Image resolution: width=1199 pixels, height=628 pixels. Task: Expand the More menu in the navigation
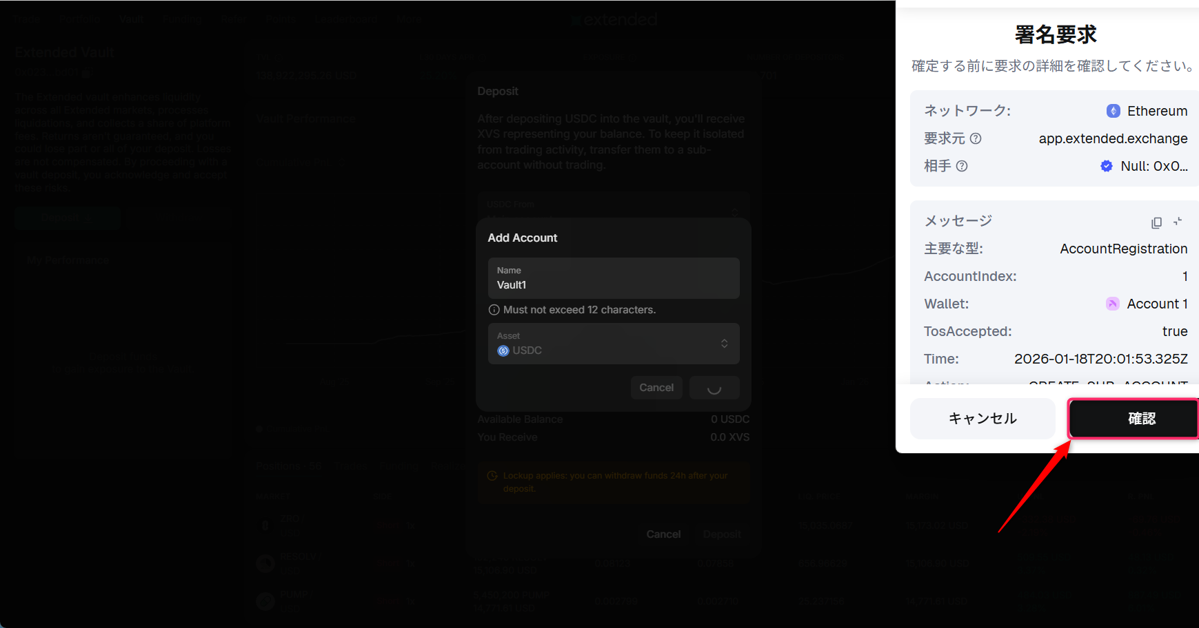click(x=409, y=19)
